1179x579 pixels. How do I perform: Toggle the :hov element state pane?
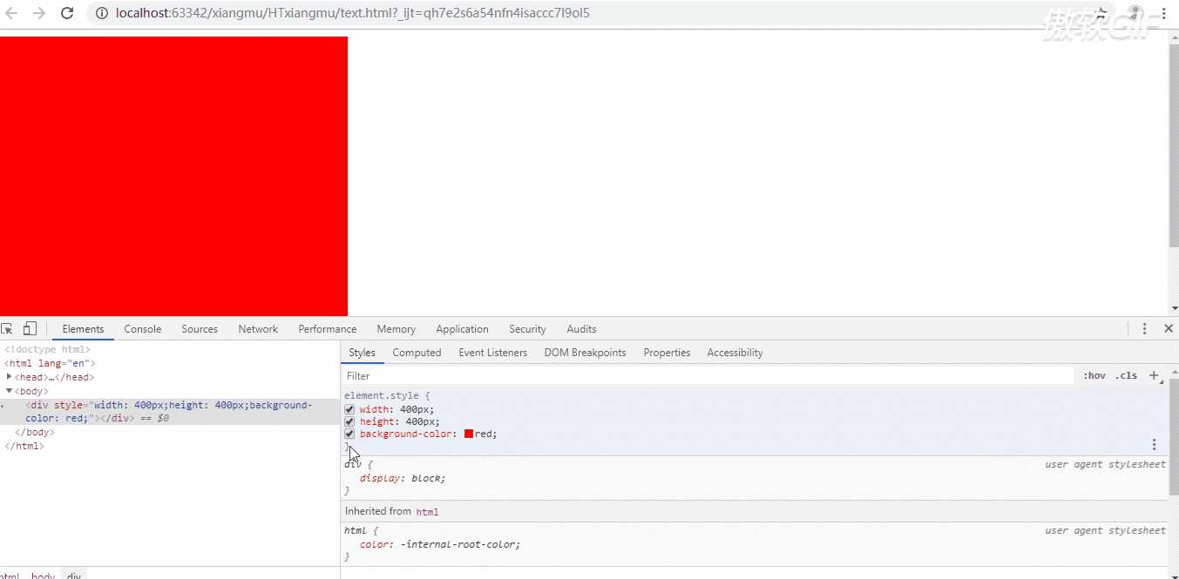click(1094, 376)
